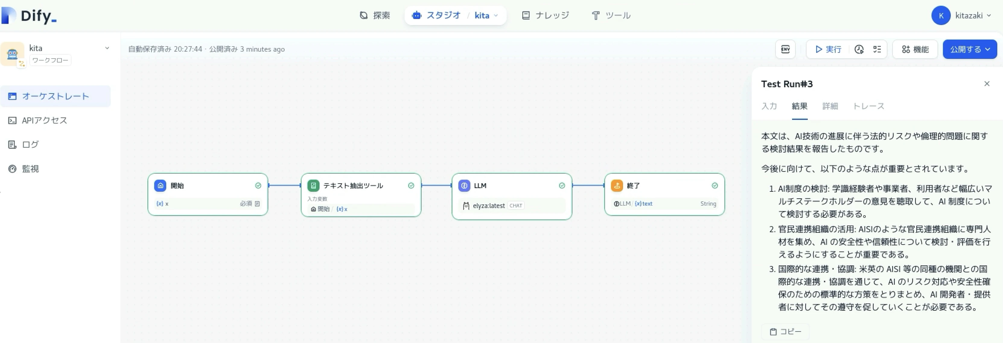Click the 開始 / x input variable in テキスト抽出ツール

361,209
